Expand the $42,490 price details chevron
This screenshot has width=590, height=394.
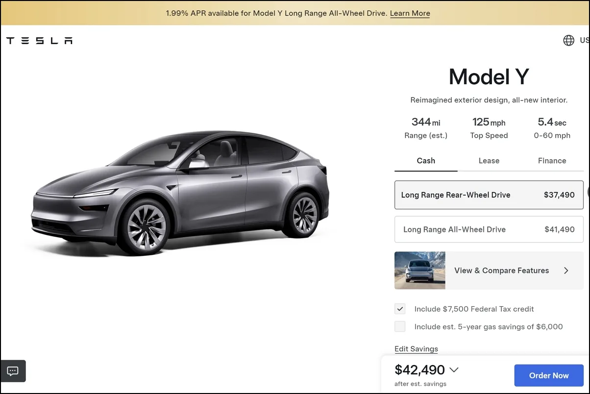[x=454, y=370]
